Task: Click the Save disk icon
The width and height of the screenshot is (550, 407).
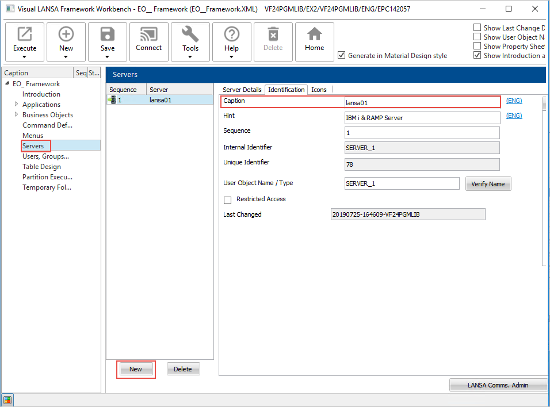Action: [x=108, y=34]
